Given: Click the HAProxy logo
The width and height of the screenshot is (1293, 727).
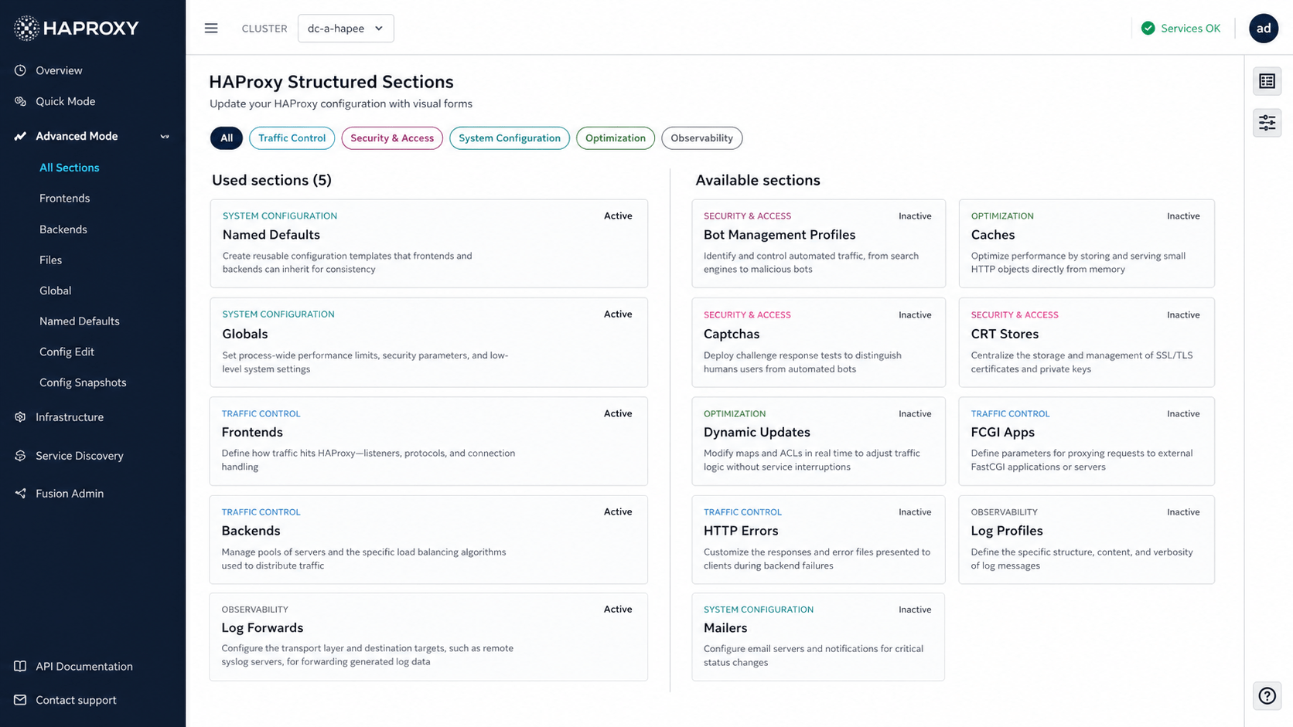Looking at the screenshot, I should pyautogui.click(x=76, y=29).
